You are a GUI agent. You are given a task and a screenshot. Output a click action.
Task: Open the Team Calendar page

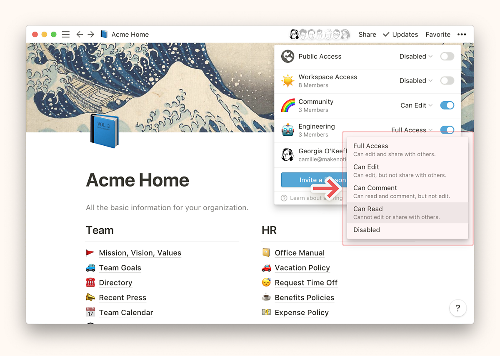tap(126, 312)
